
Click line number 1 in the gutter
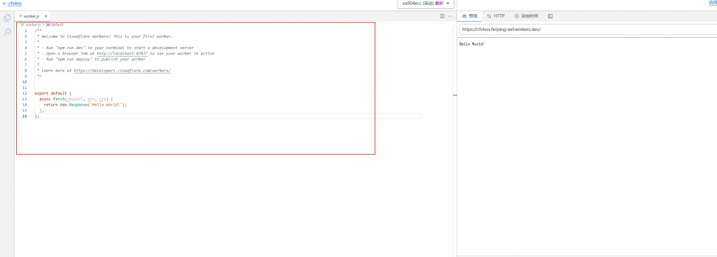click(x=26, y=31)
